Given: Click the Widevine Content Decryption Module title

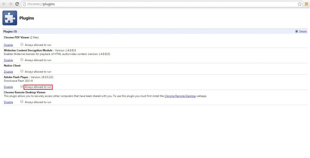Looking at the screenshot, I should point(28,50).
